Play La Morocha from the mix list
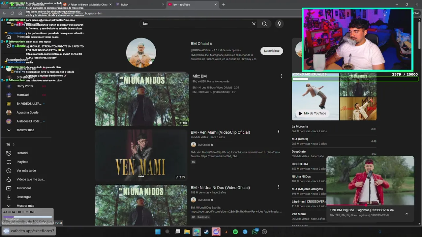Image resolution: width=422 pixels, height=237 pixels. [334, 129]
